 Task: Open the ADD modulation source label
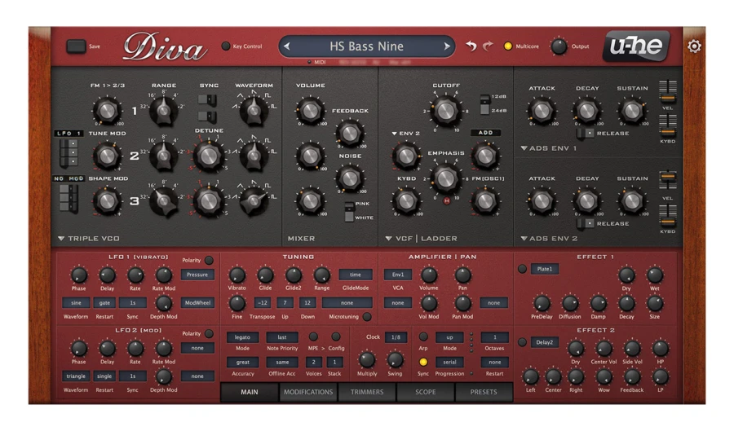(x=485, y=133)
